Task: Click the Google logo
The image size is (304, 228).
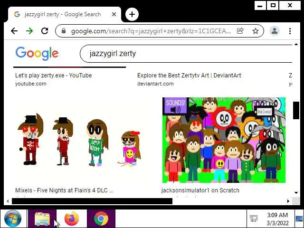Action: [x=37, y=53]
